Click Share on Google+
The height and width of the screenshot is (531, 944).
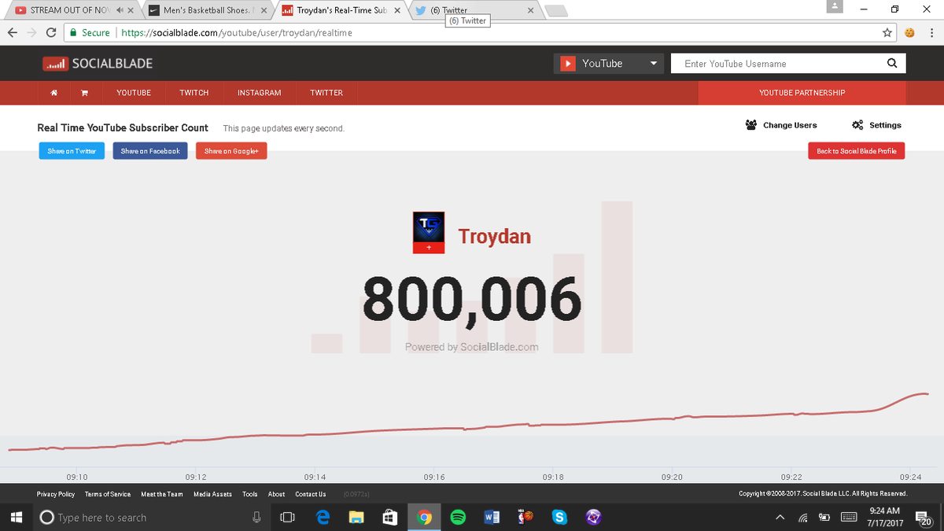pyautogui.click(x=231, y=151)
